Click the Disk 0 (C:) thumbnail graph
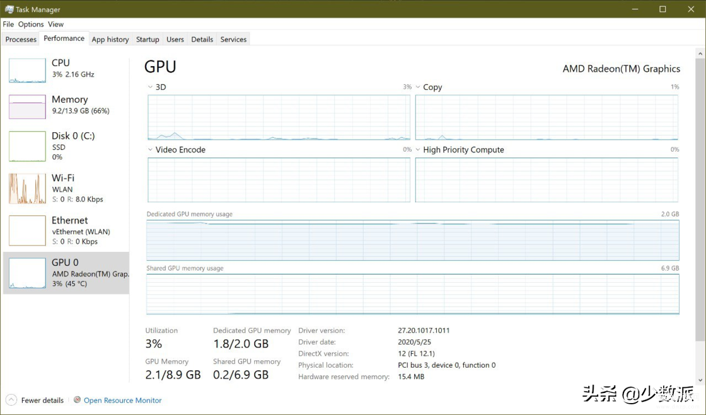Image resolution: width=706 pixels, height=415 pixels. coord(28,146)
